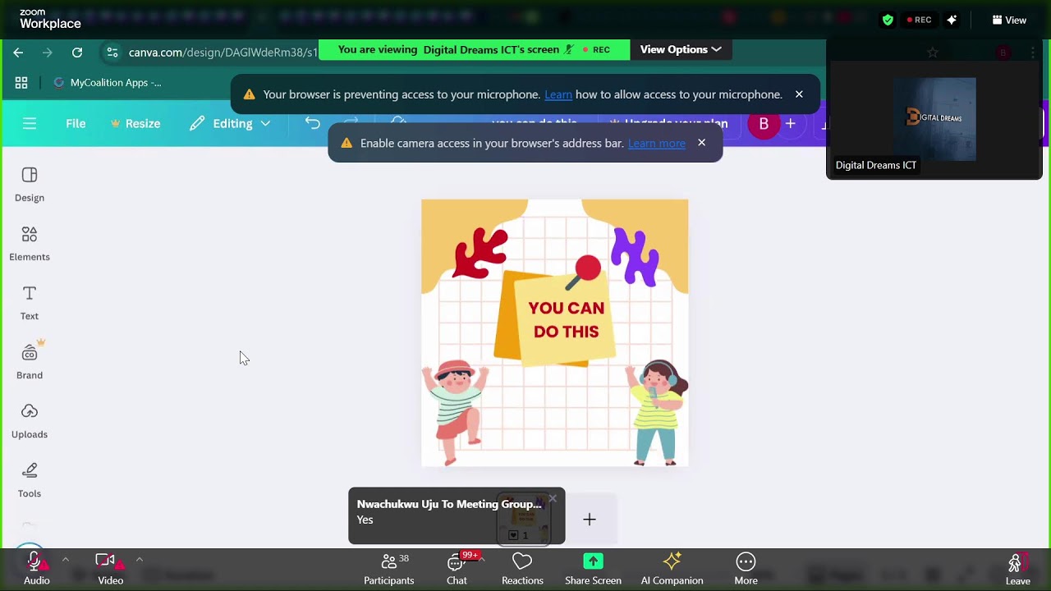The width and height of the screenshot is (1051, 591).
Task: Click the browser back arrow
Action: tap(18, 53)
